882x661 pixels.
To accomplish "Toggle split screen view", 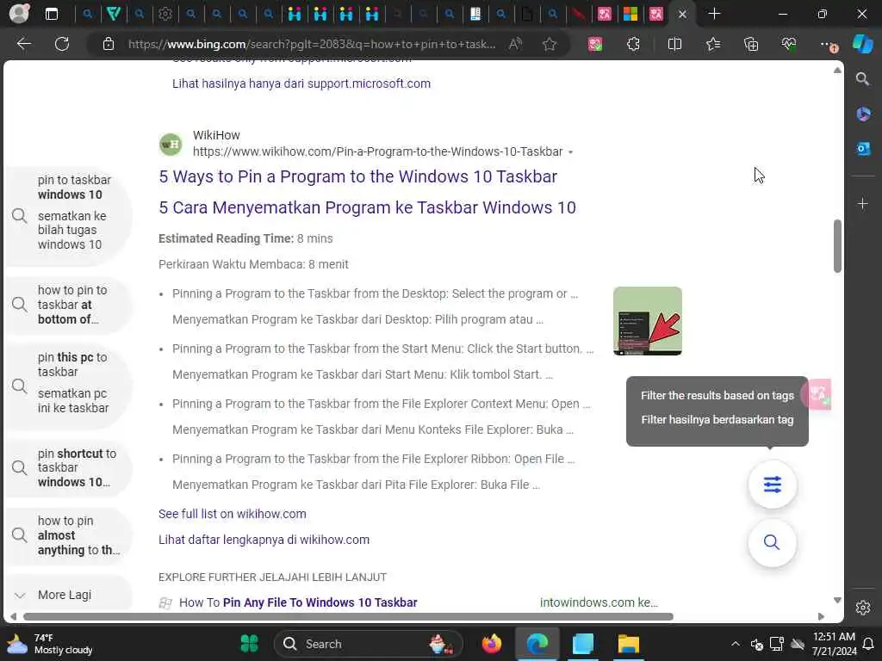I will (x=674, y=44).
